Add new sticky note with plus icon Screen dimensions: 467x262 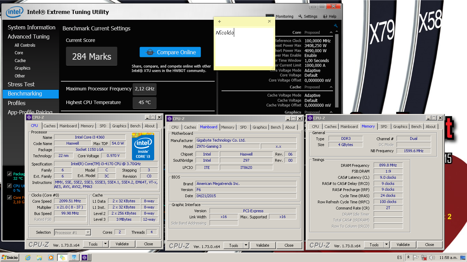[219, 21]
